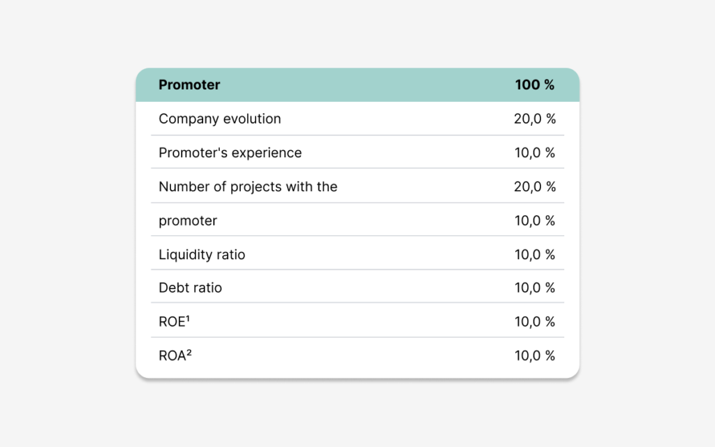Select the Company evolution row label
Image resolution: width=715 pixels, height=447 pixels.
(x=220, y=119)
